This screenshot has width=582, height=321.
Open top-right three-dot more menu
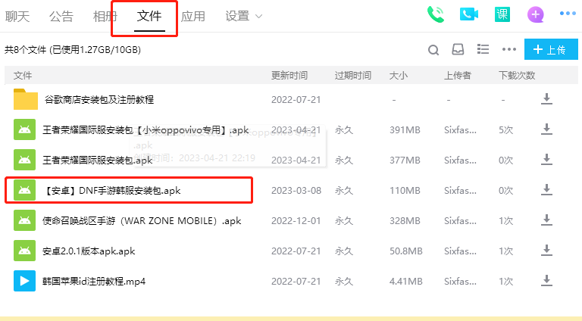(x=568, y=14)
